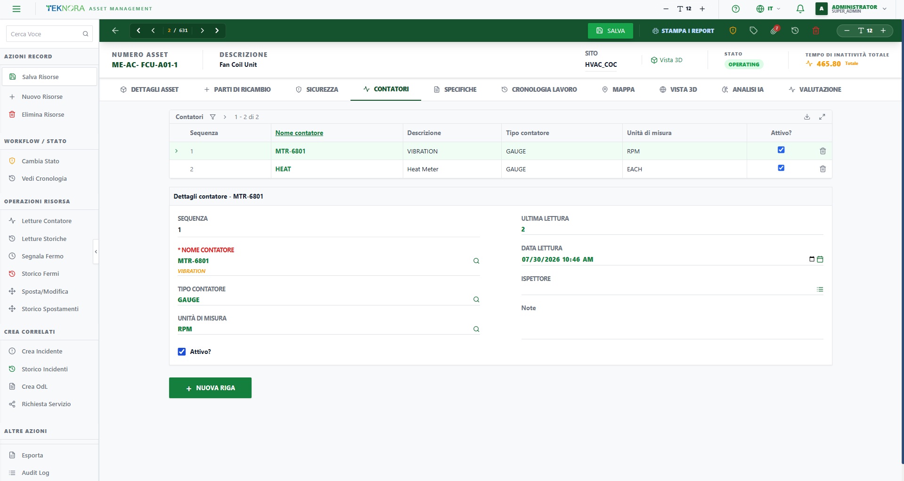Click Cambia Stato sidebar action
904x481 pixels.
point(41,161)
